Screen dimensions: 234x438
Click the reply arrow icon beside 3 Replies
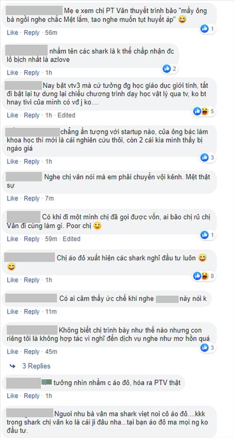[13, 366]
